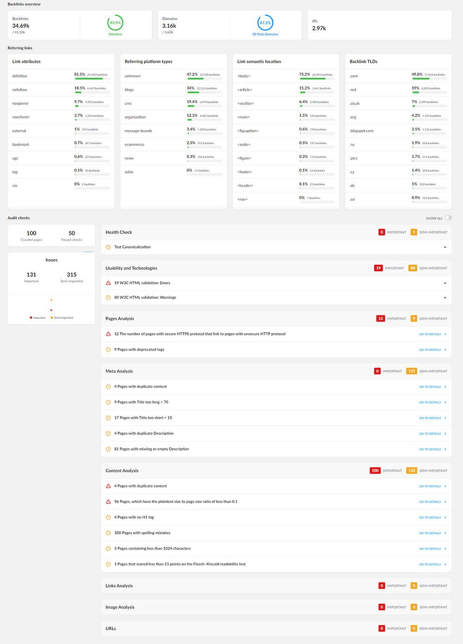Go to details for spelling mistakes pages
Image resolution: width=463 pixels, height=644 pixels.
coord(432,533)
